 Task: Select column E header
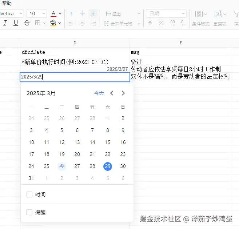pos(181,43)
